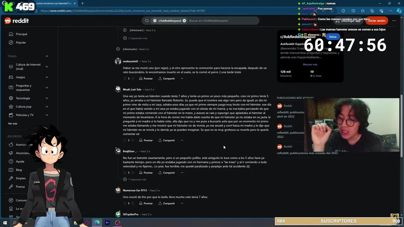Open Numerous-Ear-9713 user profile
Screen dimensions: 404x227
135,190
